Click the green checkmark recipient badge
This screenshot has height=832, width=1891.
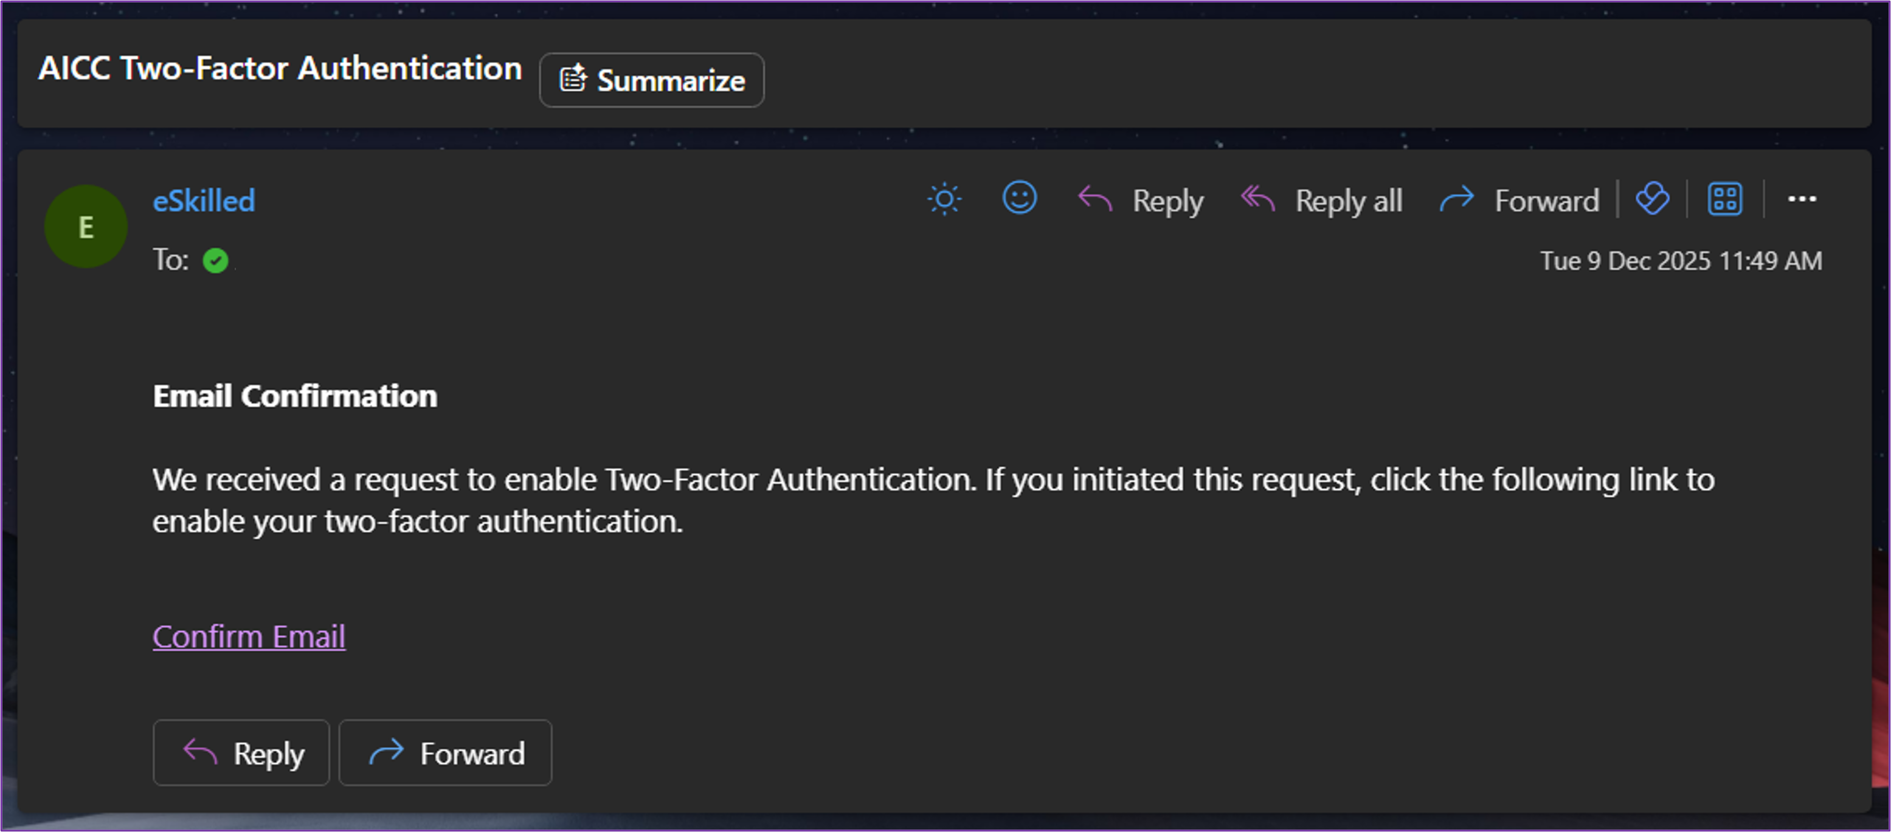point(216,261)
